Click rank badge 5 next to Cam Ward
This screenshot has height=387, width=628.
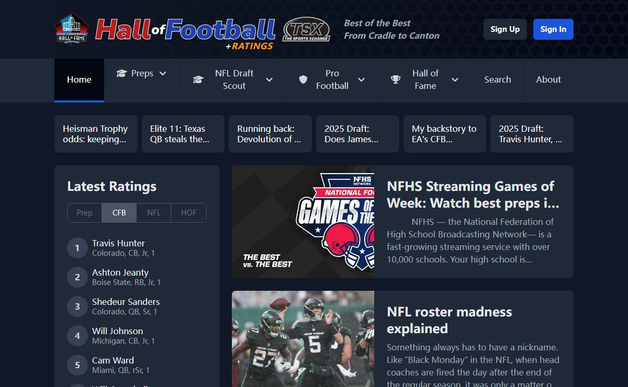(77, 365)
